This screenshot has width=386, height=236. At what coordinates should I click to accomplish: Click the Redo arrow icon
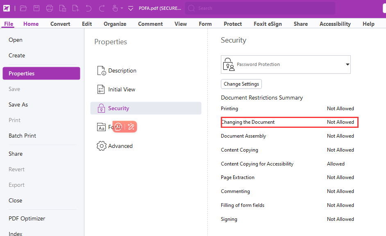point(101,8)
